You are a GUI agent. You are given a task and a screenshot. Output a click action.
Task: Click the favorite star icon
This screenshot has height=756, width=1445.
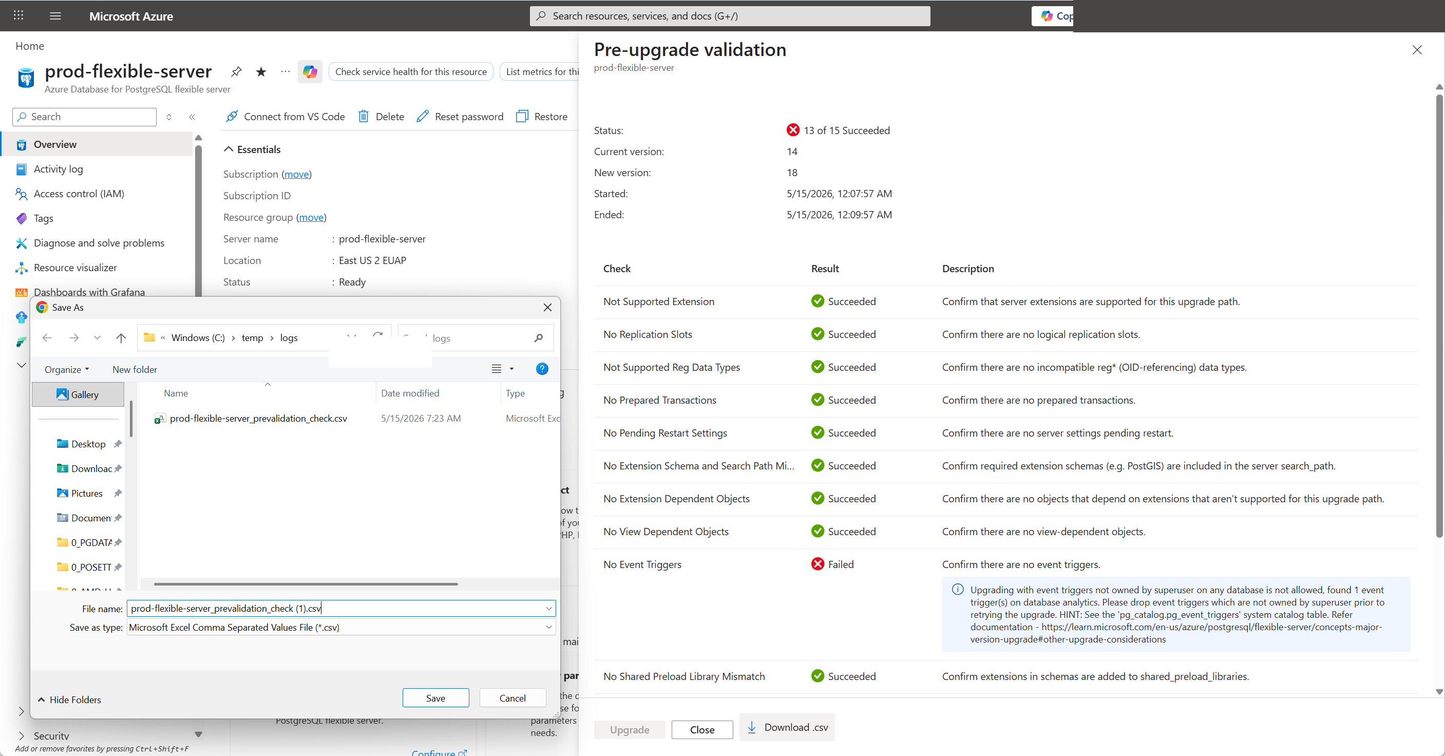point(261,71)
